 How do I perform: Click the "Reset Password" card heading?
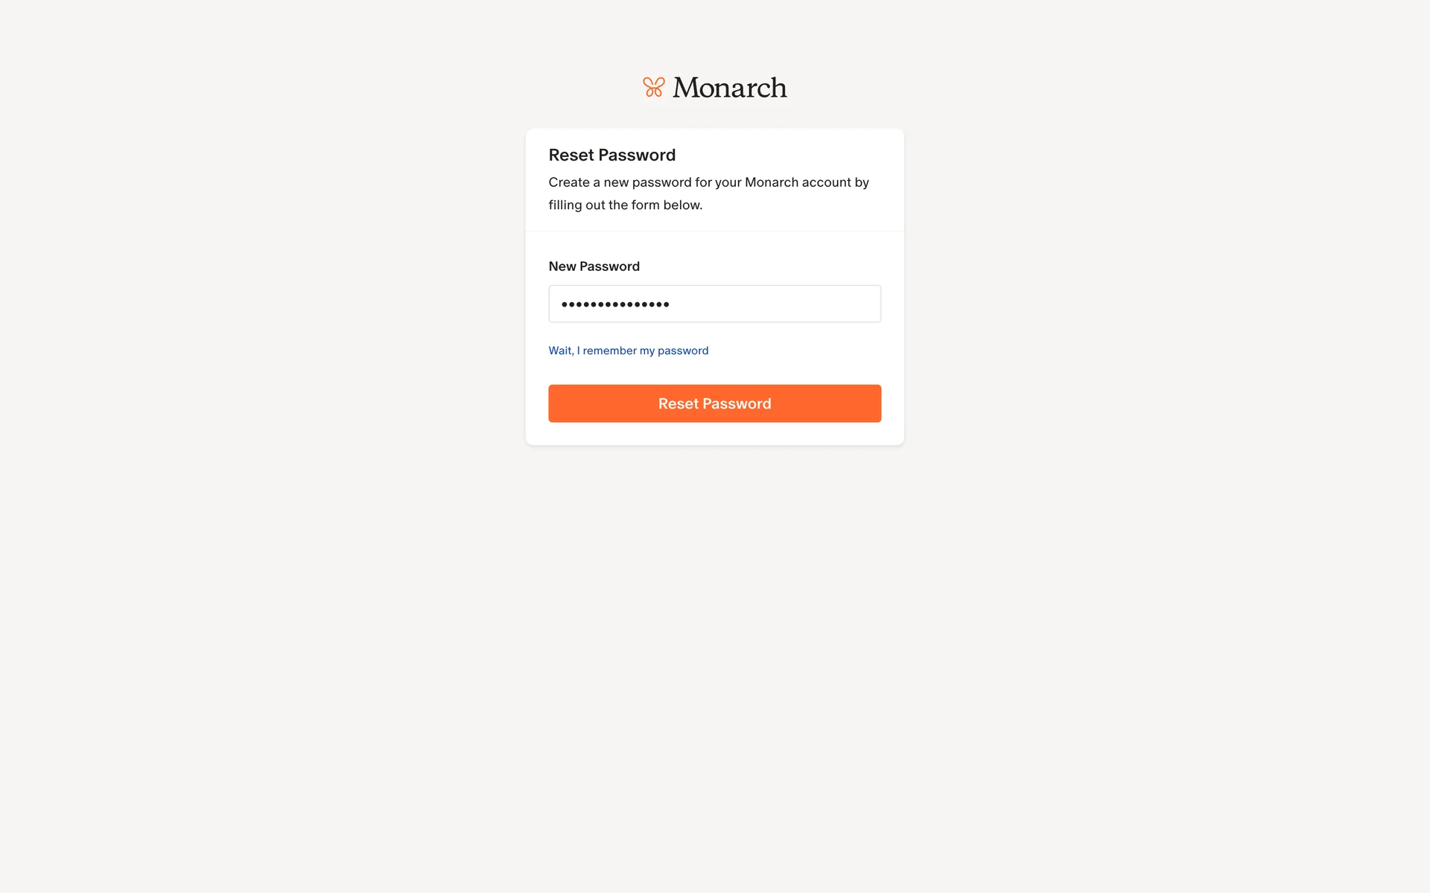click(x=612, y=155)
